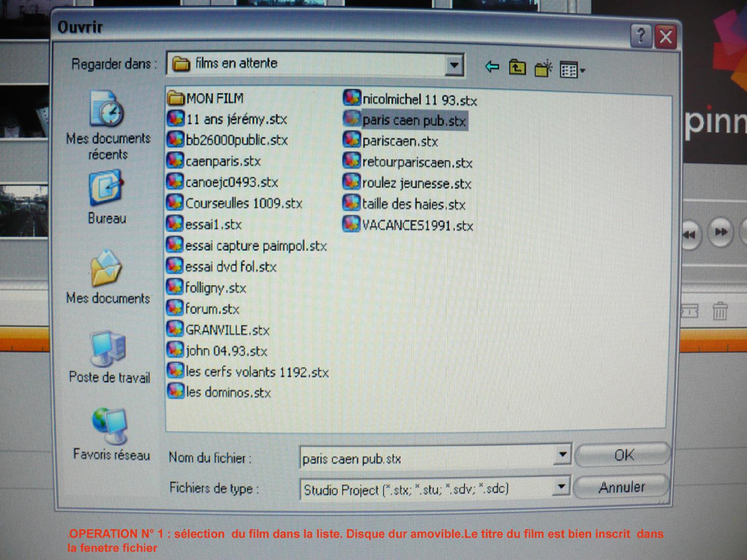
Task: Select file icon of folligny.stx
Action: (175, 287)
